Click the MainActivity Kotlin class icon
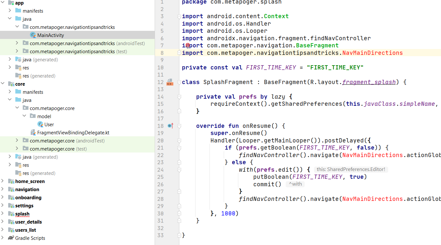The width and height of the screenshot is (441, 245). pos(33,35)
